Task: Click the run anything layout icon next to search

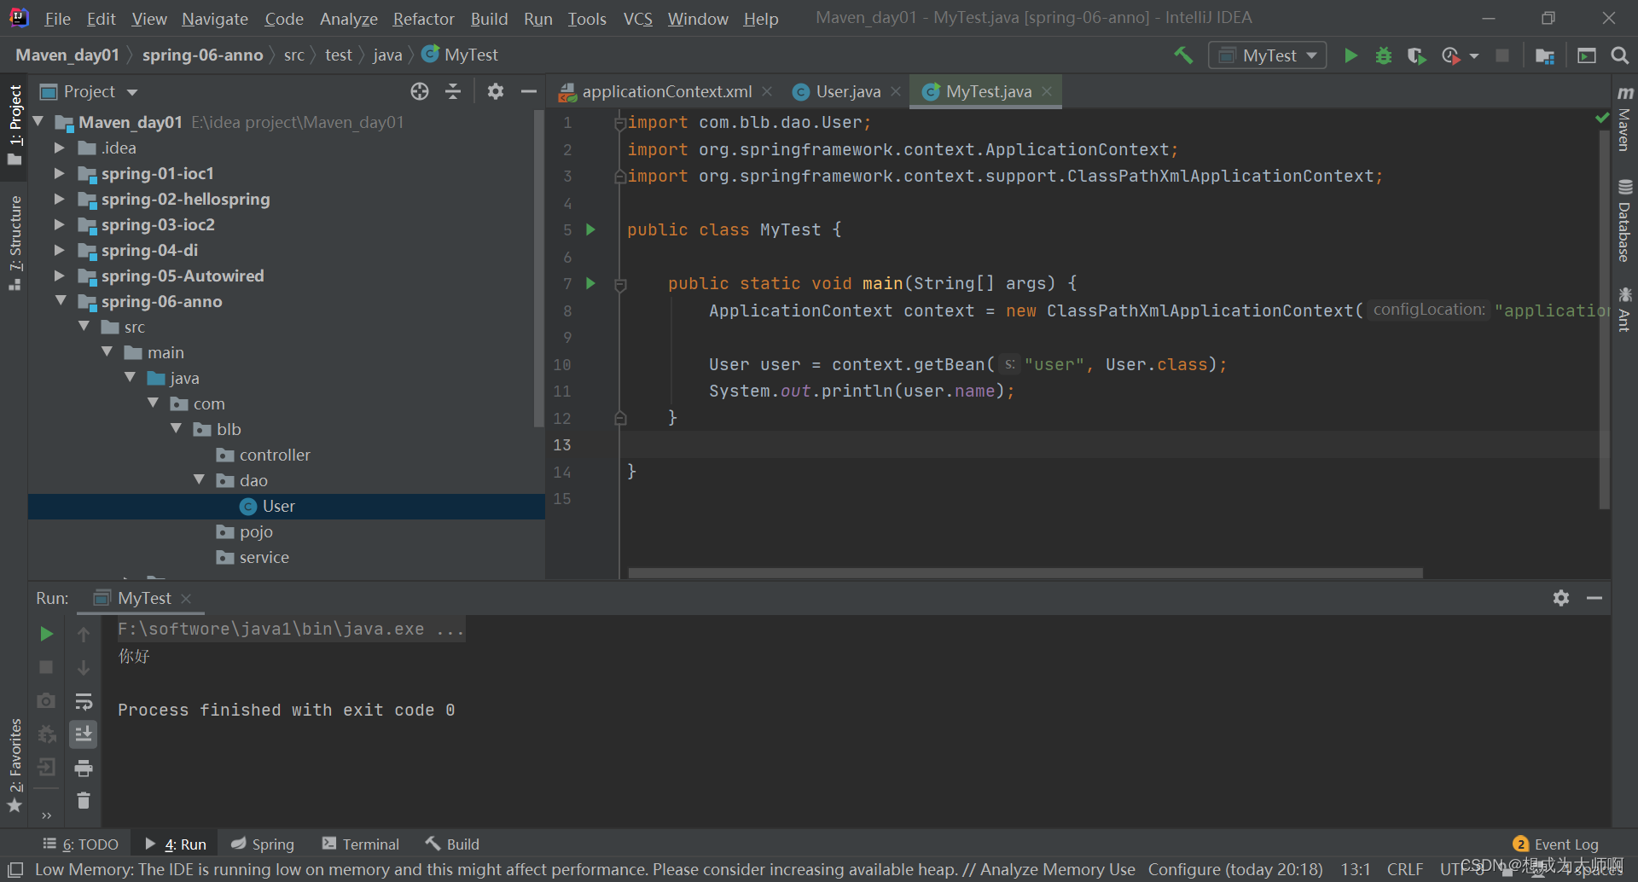Action: [1587, 55]
